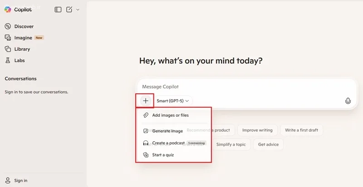Click the Improve writing suggestion
Image resolution: width=363 pixels, height=187 pixels.
coord(257,130)
